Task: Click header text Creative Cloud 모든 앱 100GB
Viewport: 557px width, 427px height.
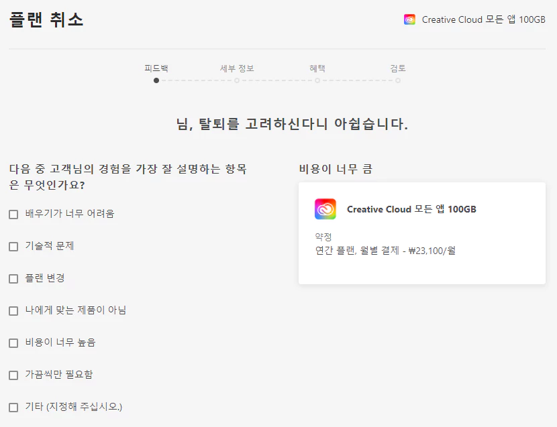Action: tap(483, 19)
